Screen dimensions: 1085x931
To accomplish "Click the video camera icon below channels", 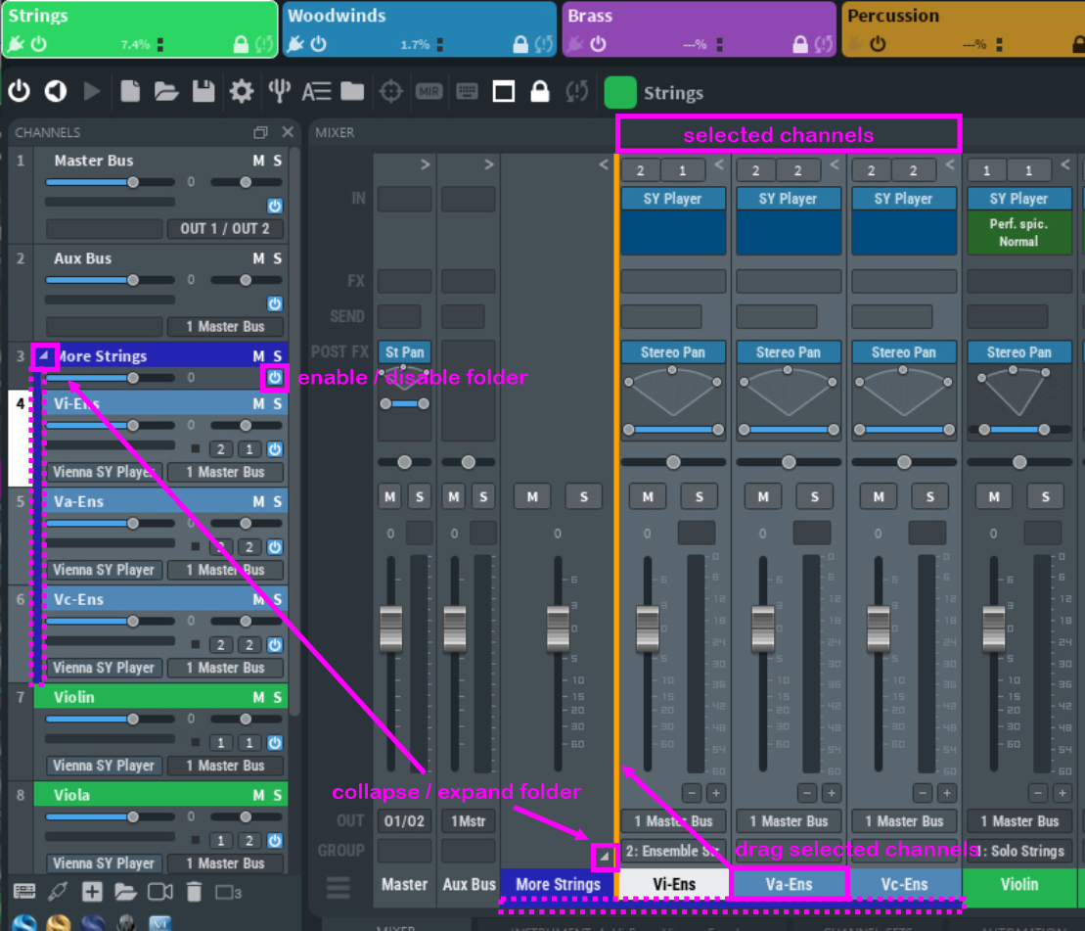I will (x=159, y=891).
